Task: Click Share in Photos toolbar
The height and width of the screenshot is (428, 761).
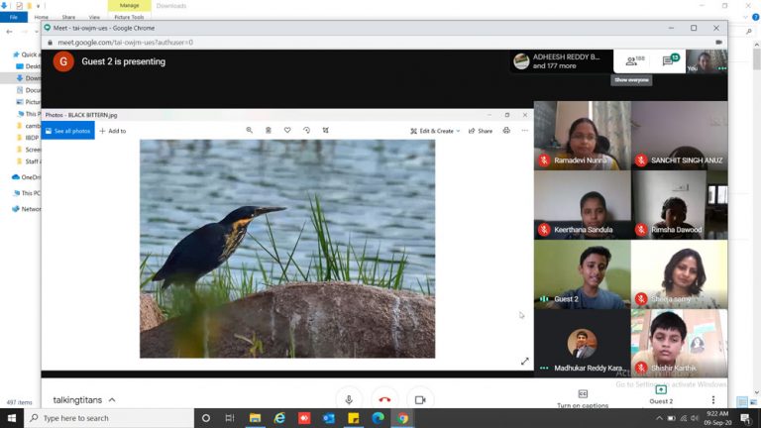Action: pos(481,131)
